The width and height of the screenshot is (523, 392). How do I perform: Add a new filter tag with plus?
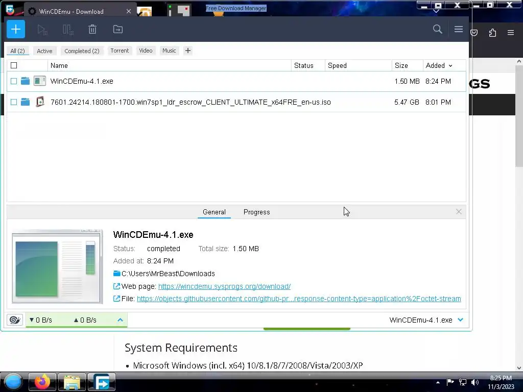(188, 51)
